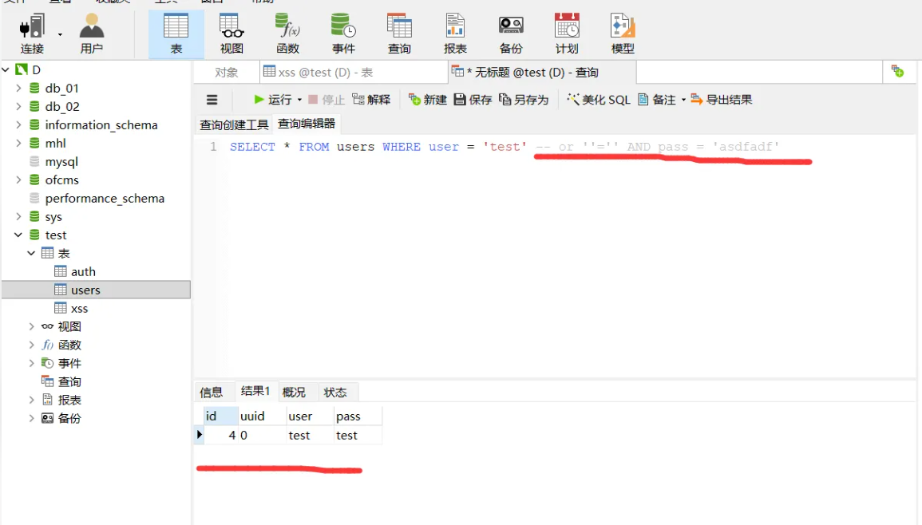Open the 信息 results tab

coord(211,391)
